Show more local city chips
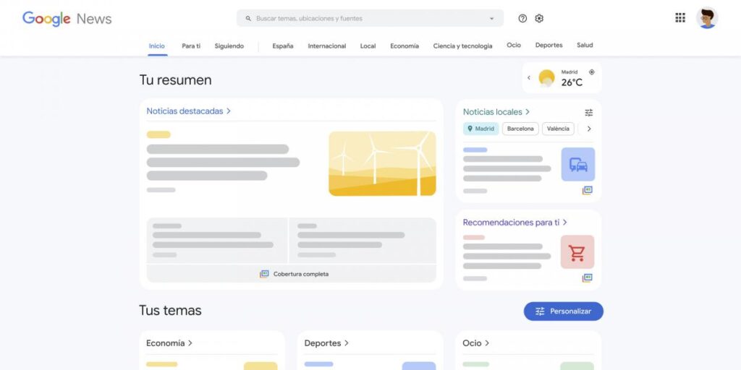This screenshot has height=370, width=741. point(589,129)
